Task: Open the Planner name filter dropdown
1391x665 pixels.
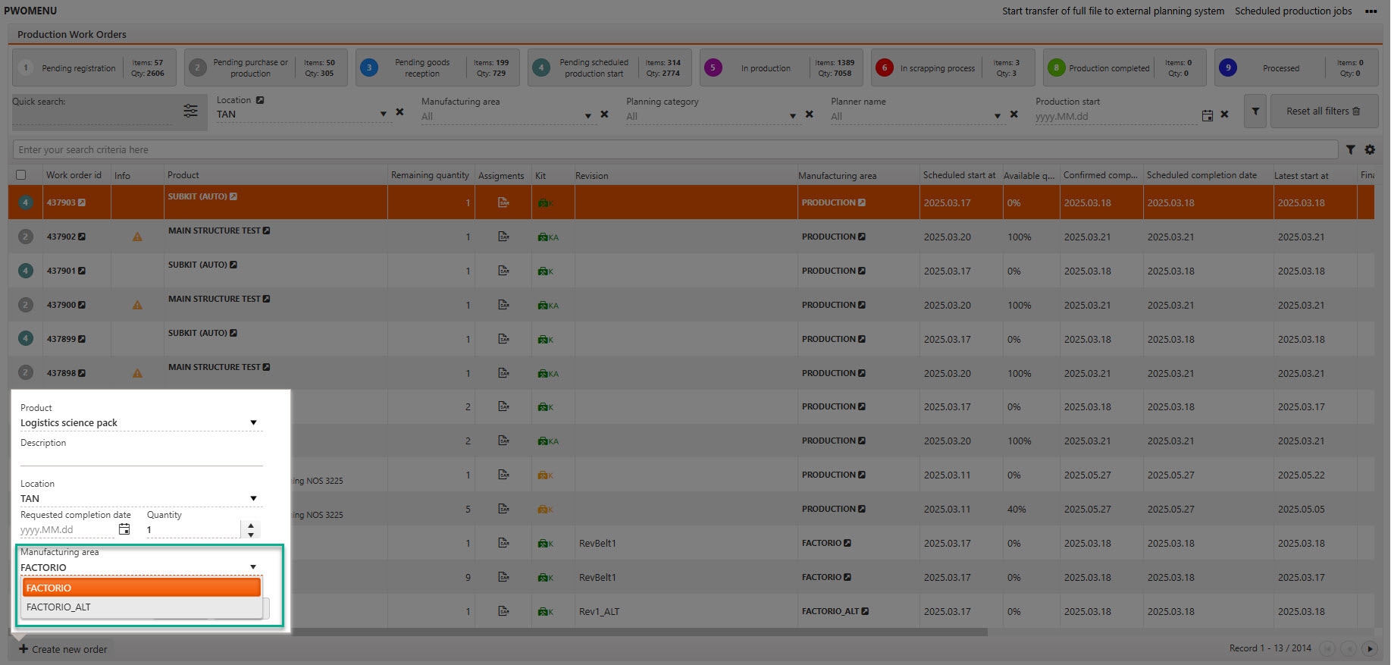Action: click(x=997, y=116)
